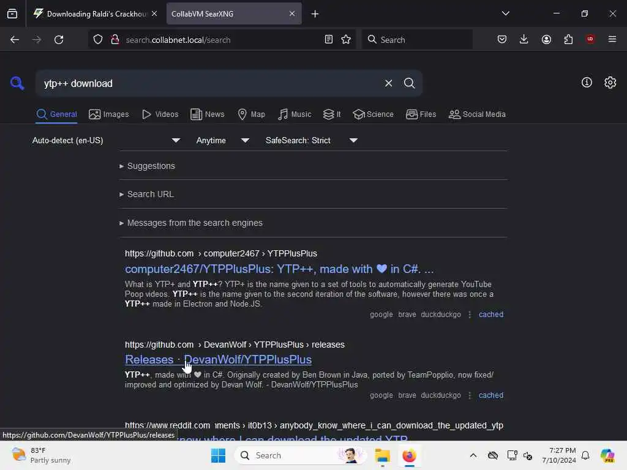Toggle reader view icon in address bar
The width and height of the screenshot is (627, 470).
pos(329,39)
